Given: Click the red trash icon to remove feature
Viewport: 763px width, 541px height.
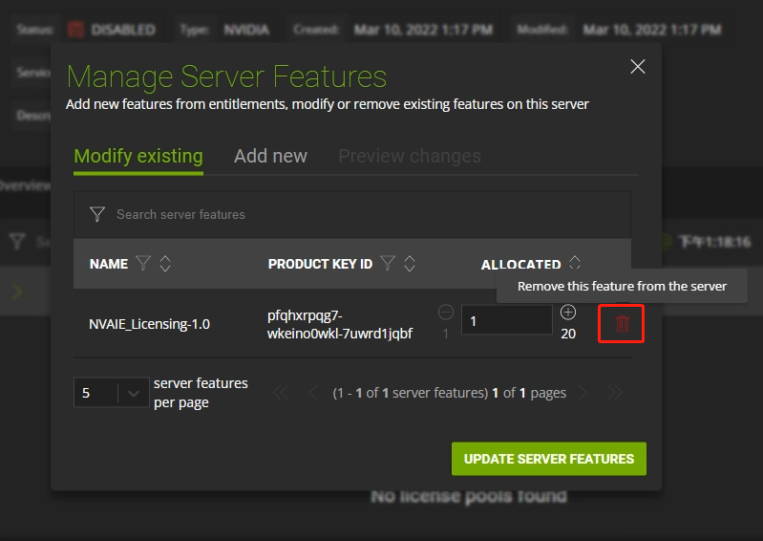Looking at the screenshot, I should coord(622,324).
